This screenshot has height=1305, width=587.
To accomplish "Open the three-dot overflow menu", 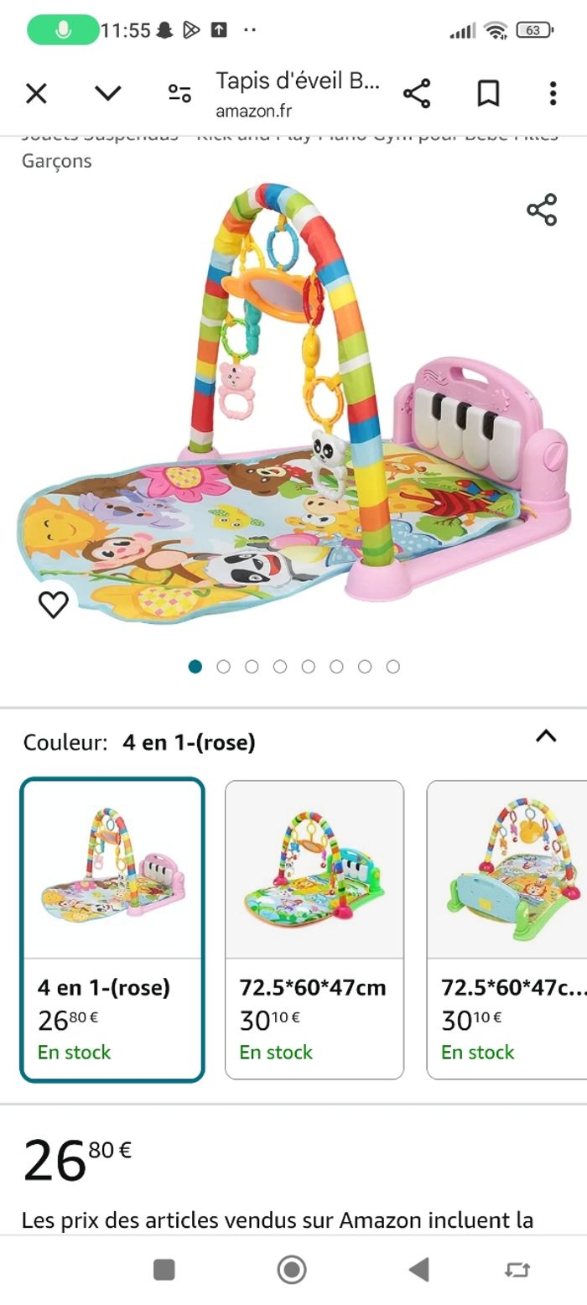I will point(553,93).
